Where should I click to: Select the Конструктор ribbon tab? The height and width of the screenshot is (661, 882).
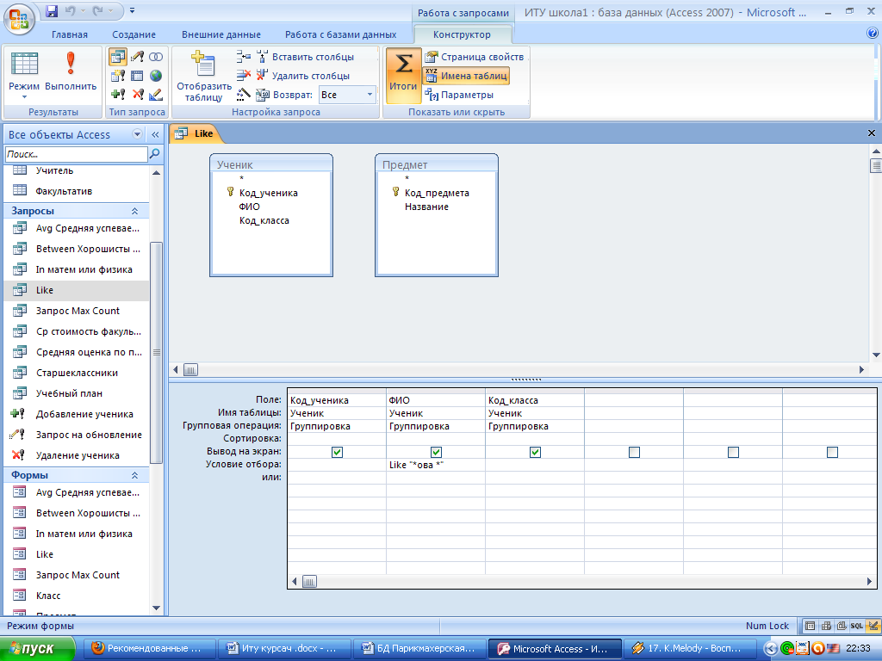point(462,34)
